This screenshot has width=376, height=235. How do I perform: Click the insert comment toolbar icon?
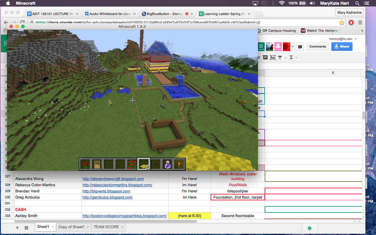[x=265, y=58]
